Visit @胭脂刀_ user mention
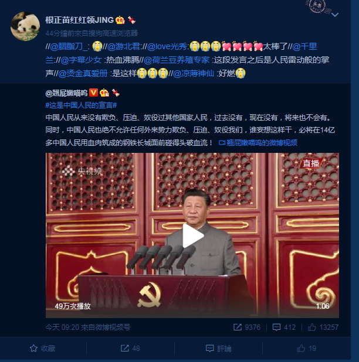 pyautogui.click(x=69, y=47)
